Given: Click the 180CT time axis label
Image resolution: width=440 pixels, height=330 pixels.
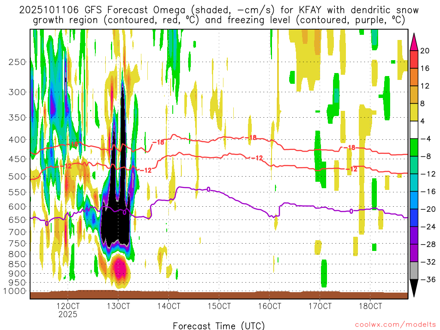Looking at the screenshot, I should tap(370, 306).
